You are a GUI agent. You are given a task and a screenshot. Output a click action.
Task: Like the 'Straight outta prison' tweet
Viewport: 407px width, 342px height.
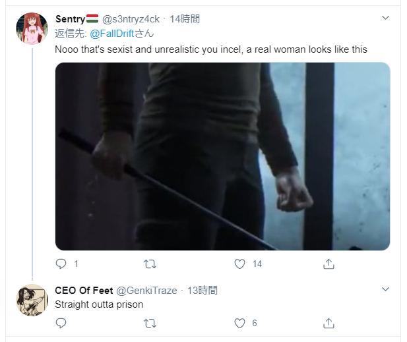click(240, 323)
